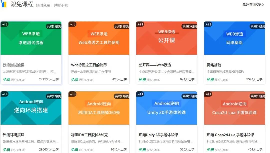Viewport: 270px width, 153px height.
Task: Click the 入门 badge on 逆向环境搭建 card
Action: point(4,94)
